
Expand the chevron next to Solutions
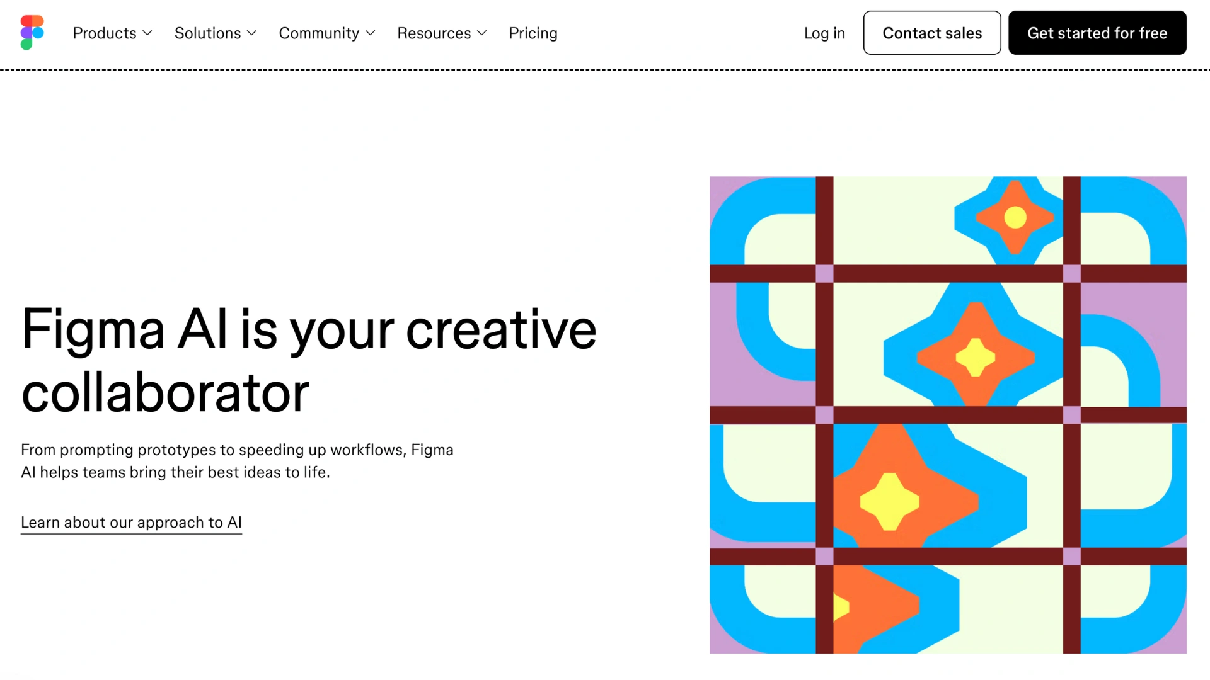252,33
